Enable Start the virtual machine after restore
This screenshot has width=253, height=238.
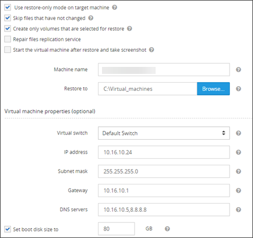coord(8,50)
